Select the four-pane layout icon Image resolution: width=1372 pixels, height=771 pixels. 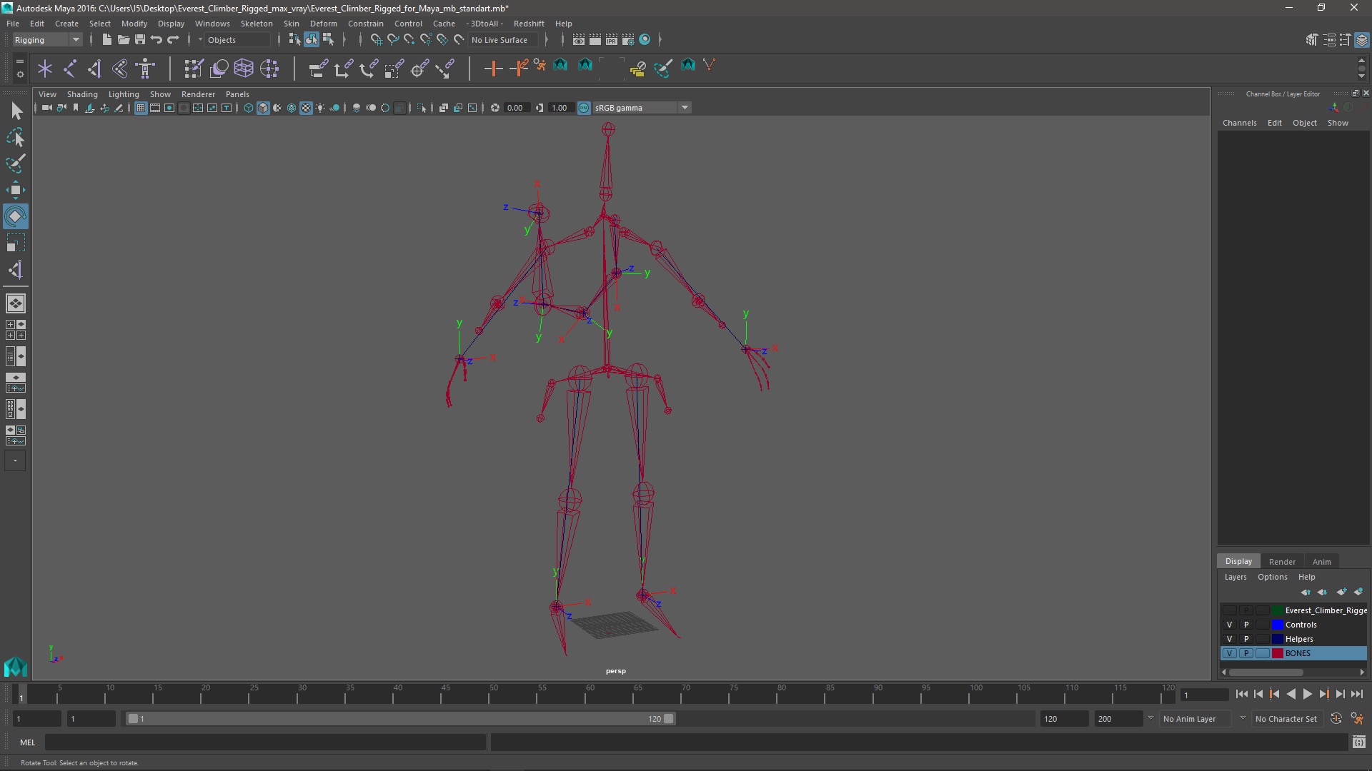tap(16, 330)
